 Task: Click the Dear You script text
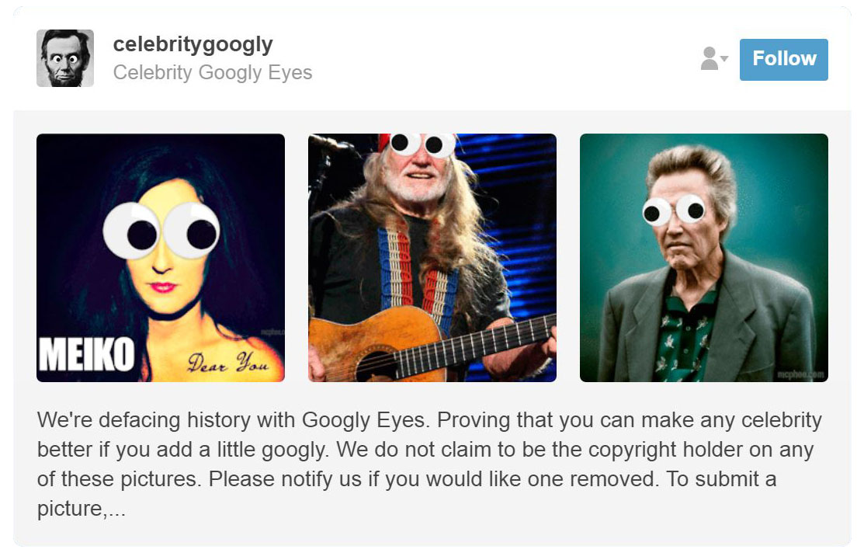[x=228, y=362]
